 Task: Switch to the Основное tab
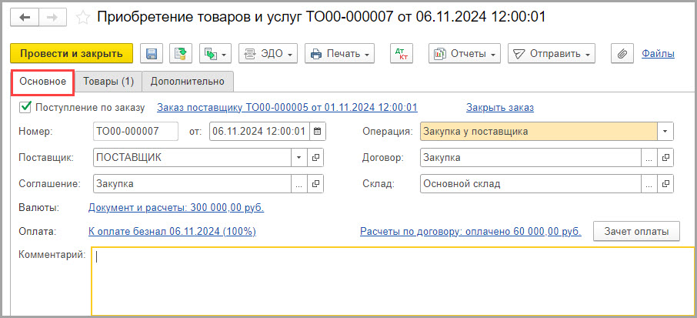[x=43, y=82]
